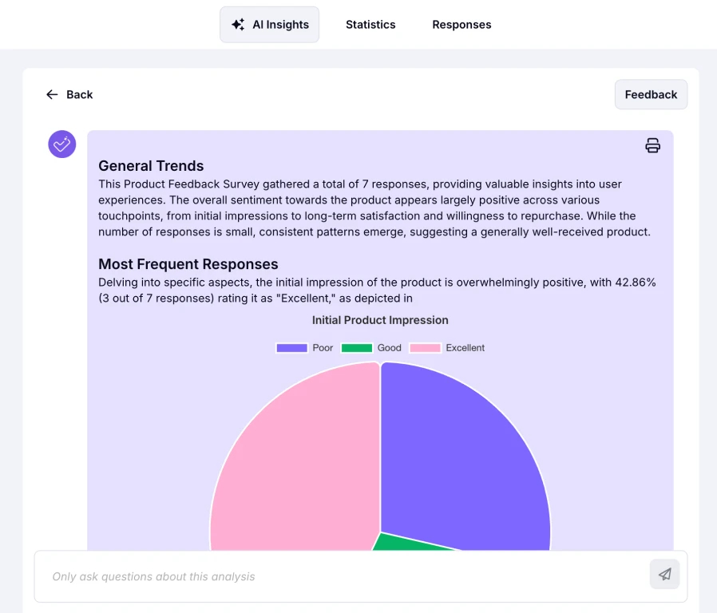Viewport: 717px width, 613px height.
Task: Click the 'Most Frequent Responses' heading
Action: coord(188,264)
